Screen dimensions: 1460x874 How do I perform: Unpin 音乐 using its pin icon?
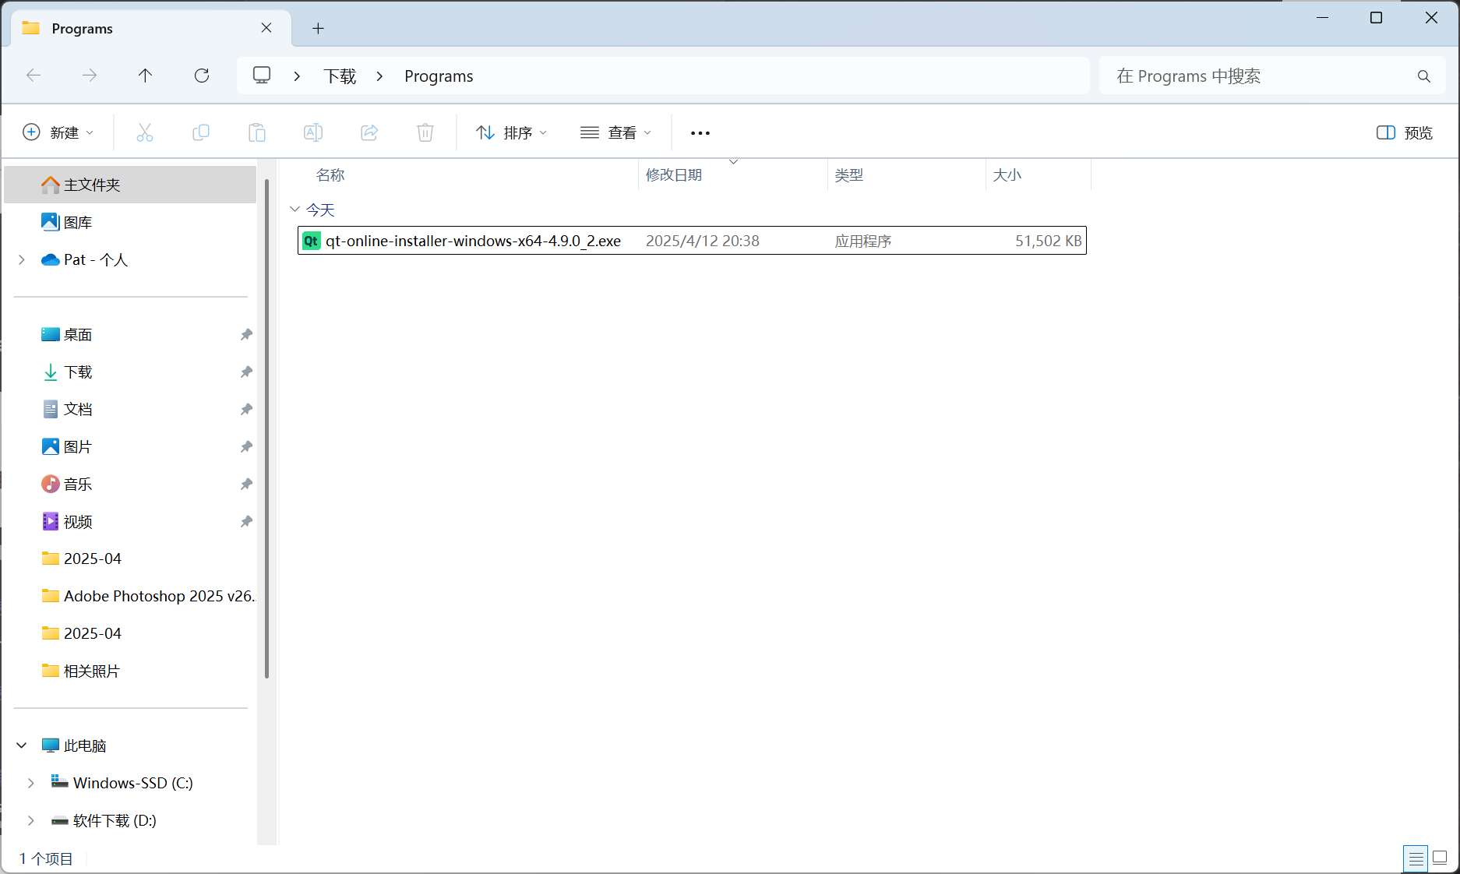[x=246, y=484]
